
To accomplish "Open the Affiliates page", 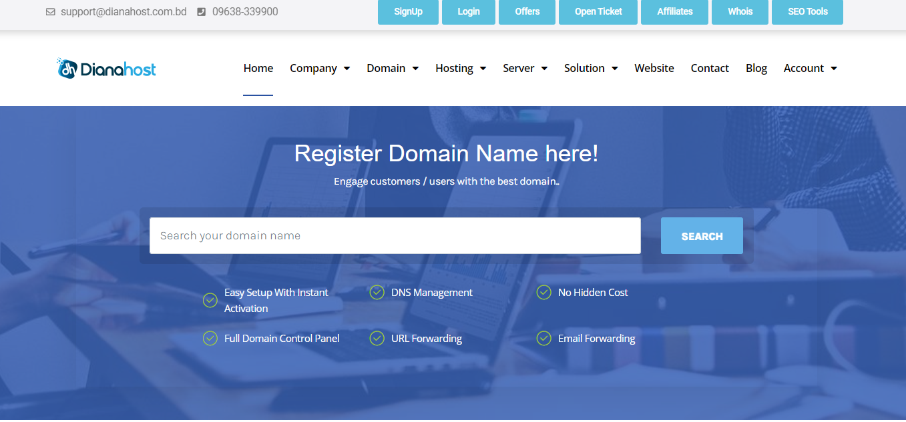I will pos(674,12).
